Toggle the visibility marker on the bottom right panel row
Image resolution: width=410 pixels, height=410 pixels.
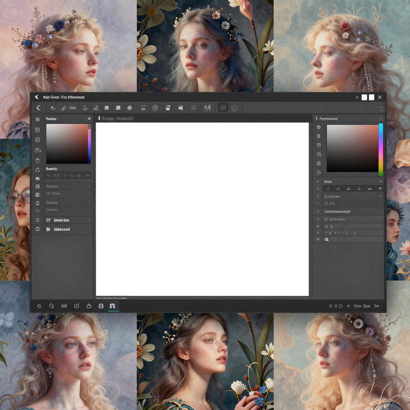318,239
